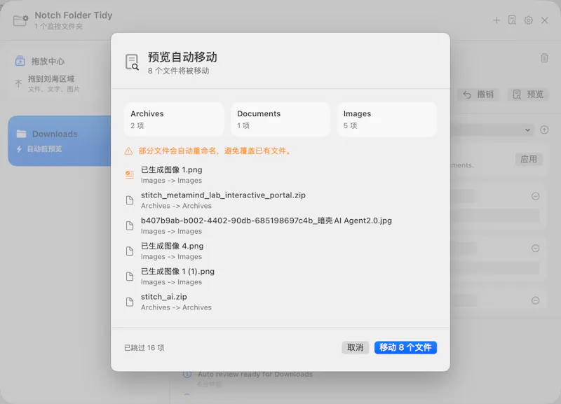Viewport: 561px width, 404px height.
Task: Expand the dropdown chevron in background panel
Action: pos(527,130)
